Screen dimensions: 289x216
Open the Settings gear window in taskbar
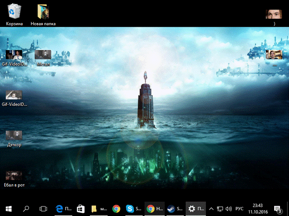pyautogui.click(x=195, y=209)
